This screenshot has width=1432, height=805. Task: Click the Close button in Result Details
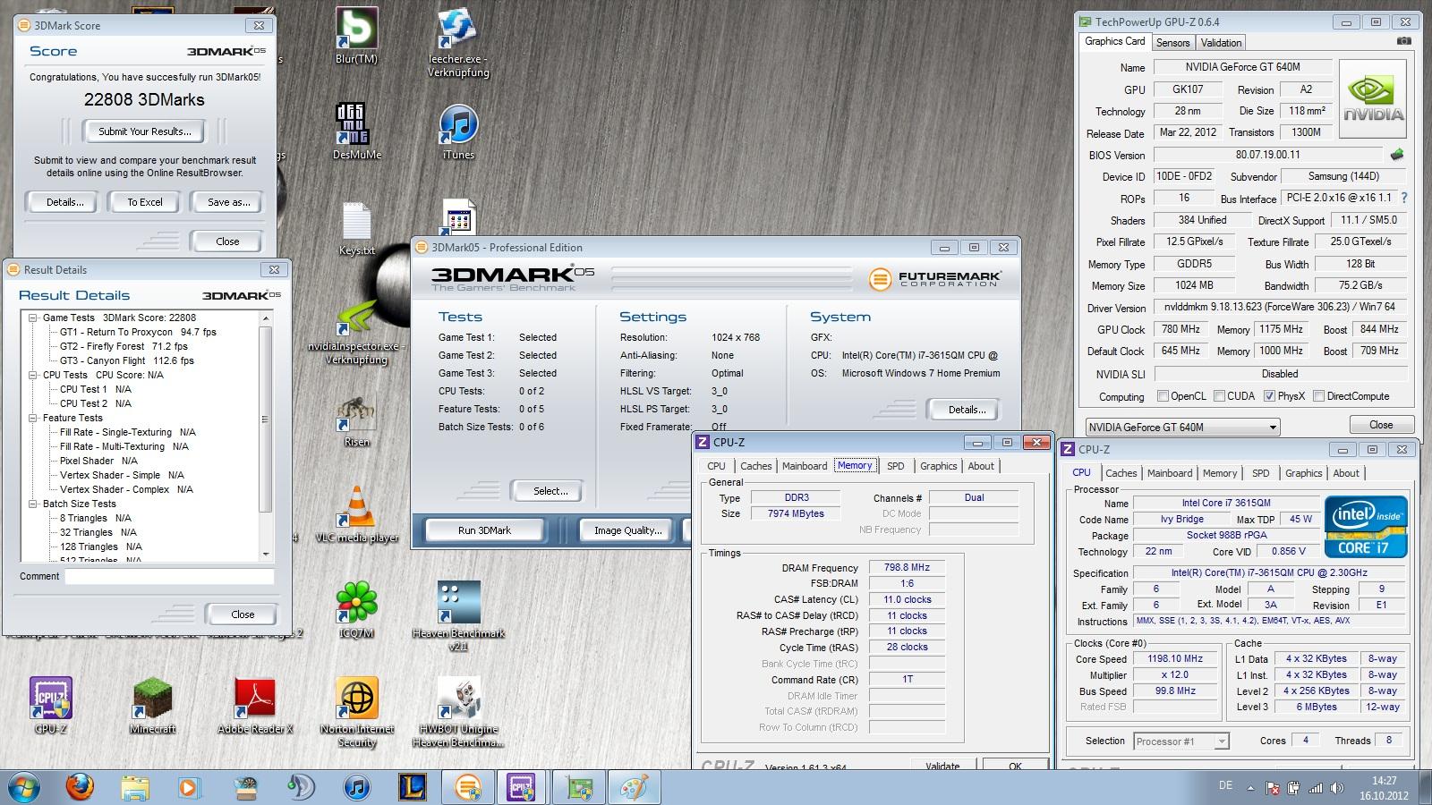click(243, 614)
